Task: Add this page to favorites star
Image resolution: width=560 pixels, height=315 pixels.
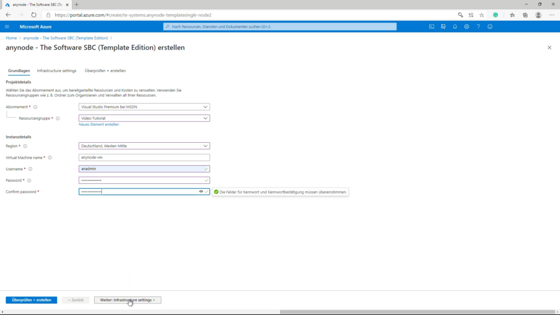Action: [x=482, y=15]
